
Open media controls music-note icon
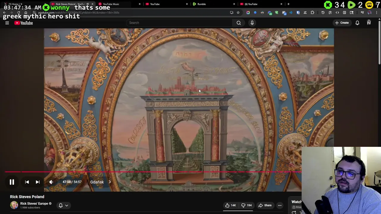[x=363, y=12]
